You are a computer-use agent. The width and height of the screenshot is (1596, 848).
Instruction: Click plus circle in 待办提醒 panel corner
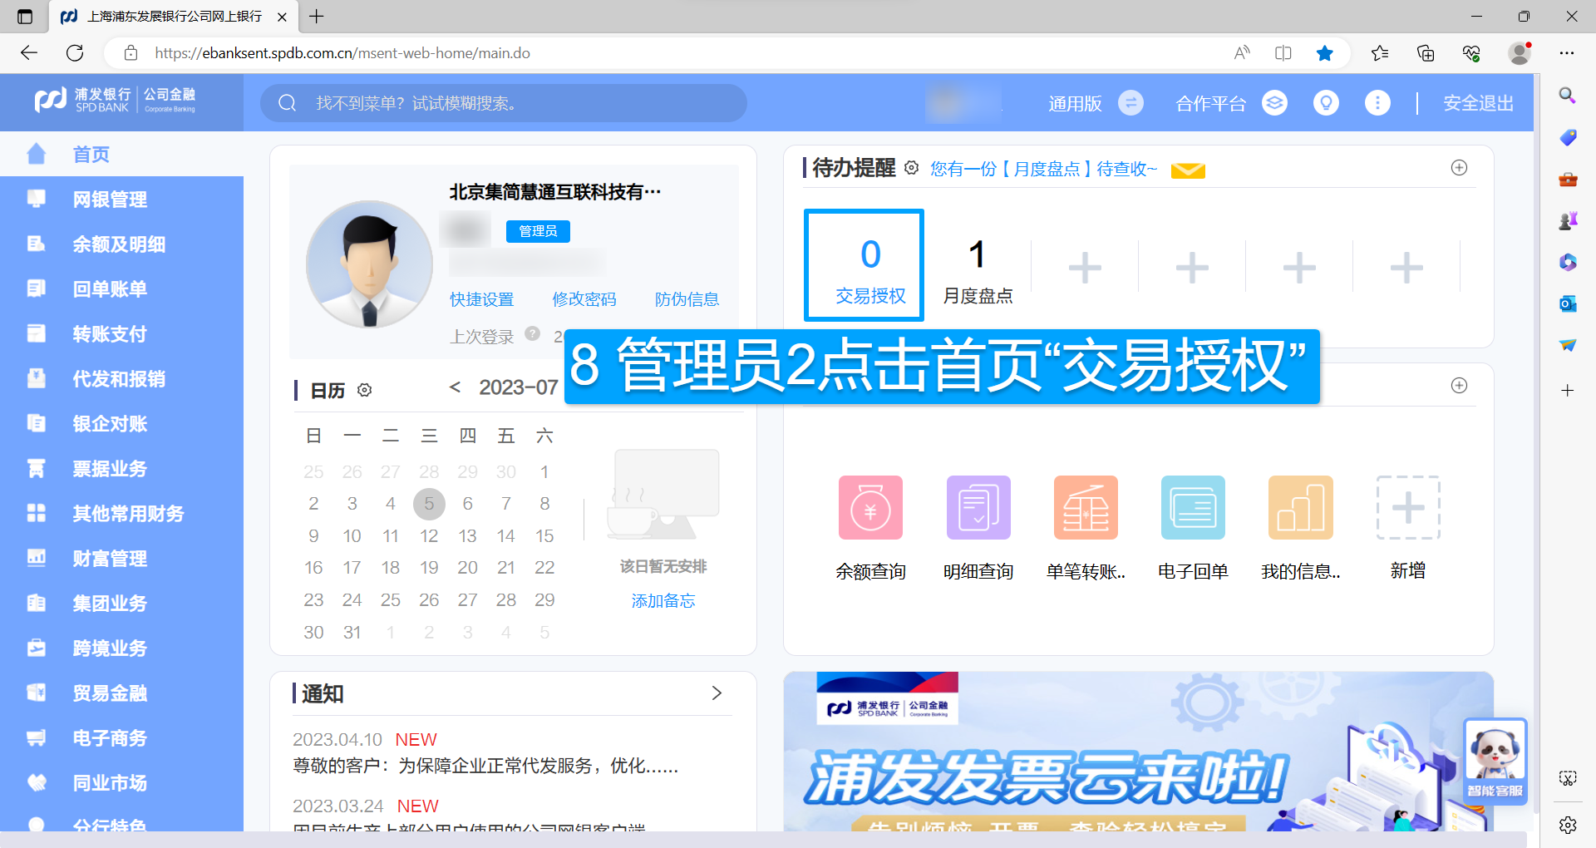point(1459,168)
